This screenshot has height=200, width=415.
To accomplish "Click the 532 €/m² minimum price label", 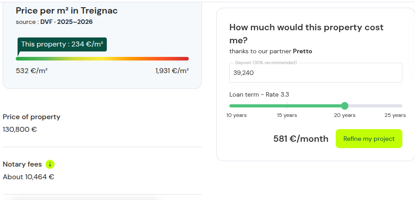I will click(32, 71).
